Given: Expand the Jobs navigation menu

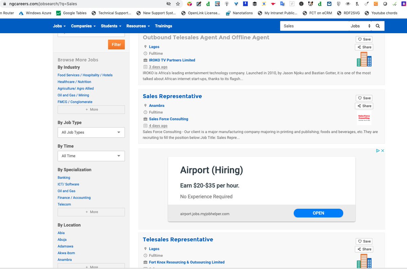Looking at the screenshot, I should coord(59,26).
